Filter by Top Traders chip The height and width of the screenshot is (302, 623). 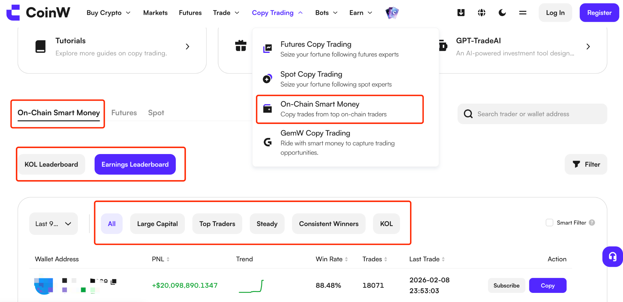tap(217, 224)
